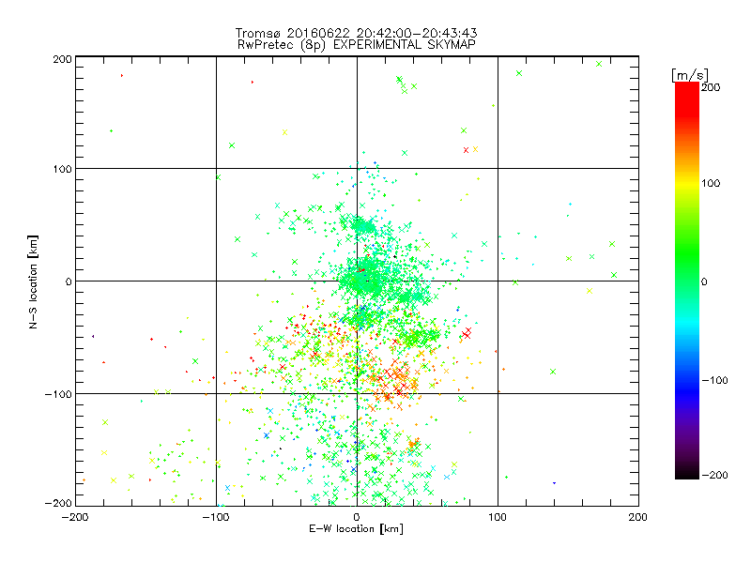The image size is (751, 563).
Task: Click the colorbar label '100'
Action: [x=711, y=183]
